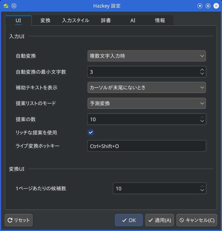Open the 変換 tab

click(45, 20)
